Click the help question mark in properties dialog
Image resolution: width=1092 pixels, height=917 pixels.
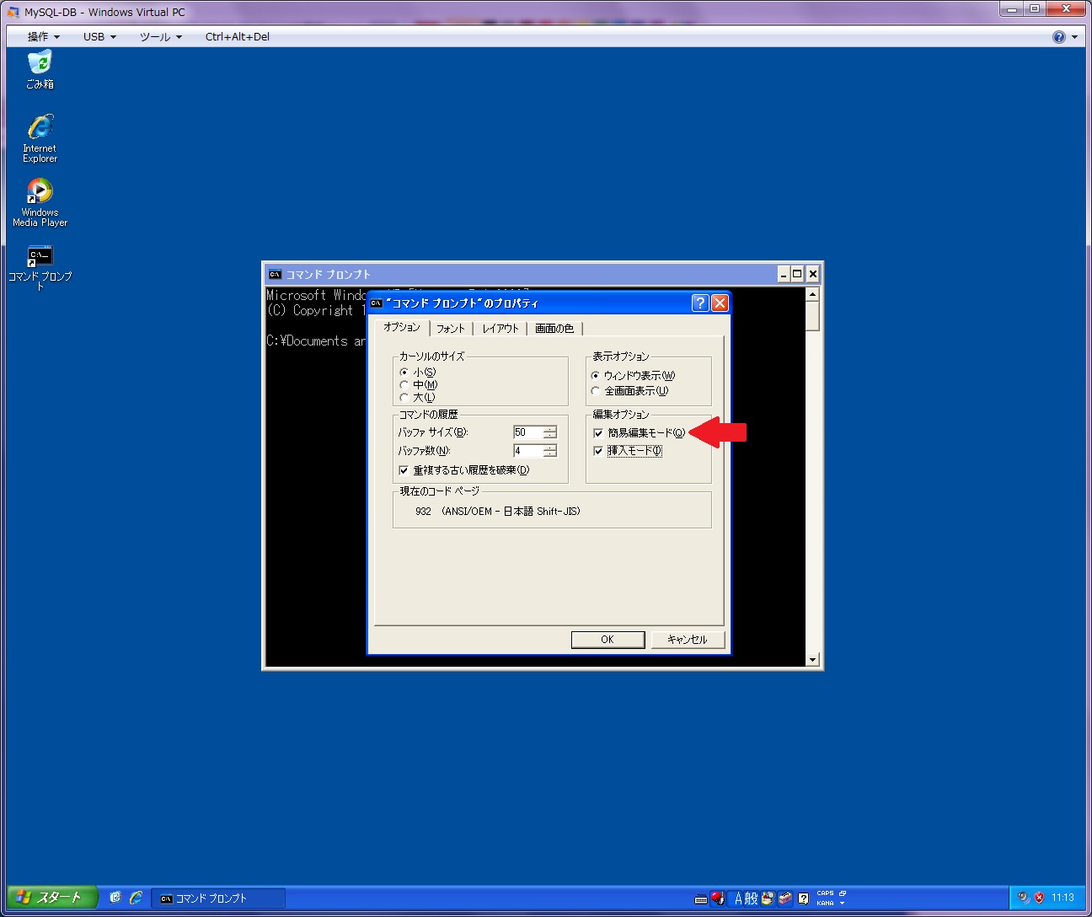(x=700, y=303)
